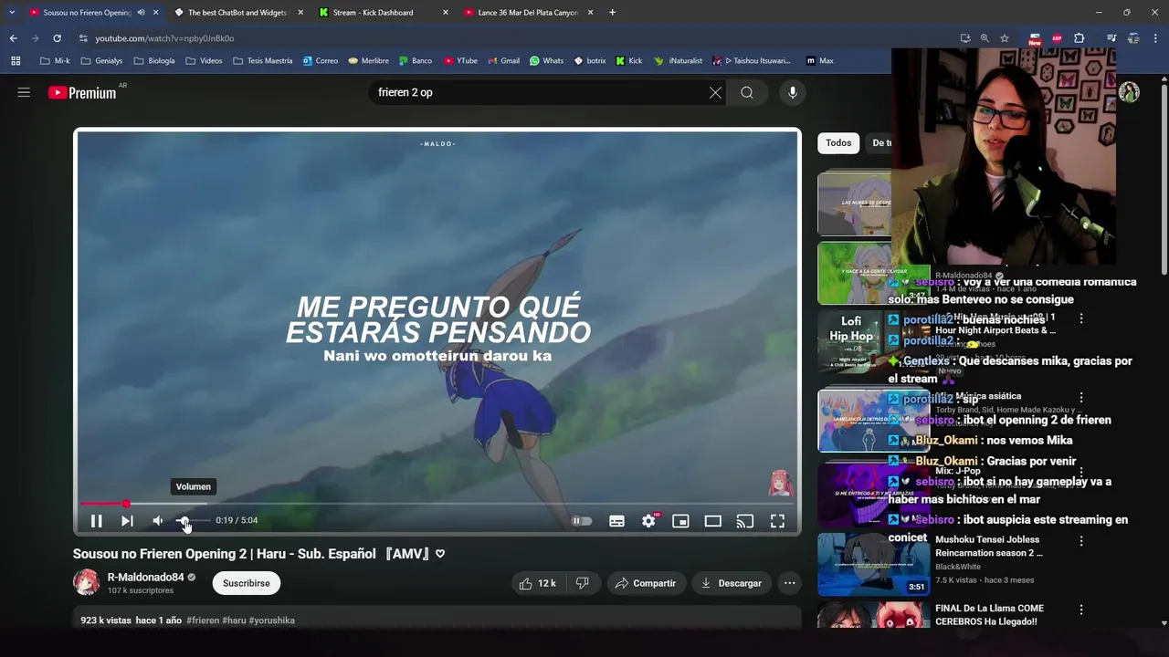Skip to next video
The width and height of the screenshot is (1169, 657).
(x=127, y=521)
